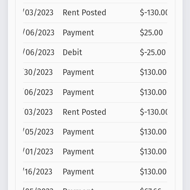The height and width of the screenshot is (190, 190).
Task: Click the date beside the $25.00 Payment
Action: pyautogui.click(x=39, y=33)
